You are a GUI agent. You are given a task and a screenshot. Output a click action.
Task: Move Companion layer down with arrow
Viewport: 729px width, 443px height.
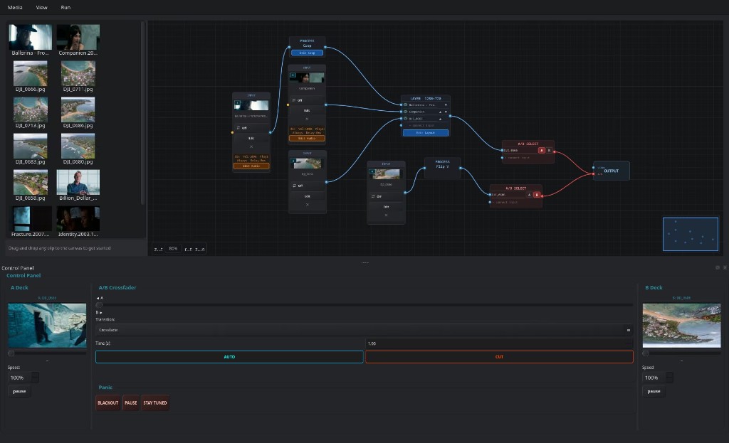(446, 112)
